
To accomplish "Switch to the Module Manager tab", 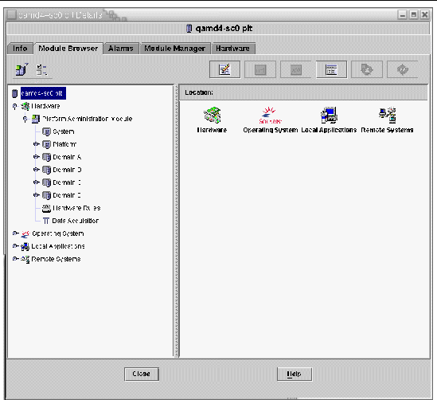I will click(x=175, y=49).
